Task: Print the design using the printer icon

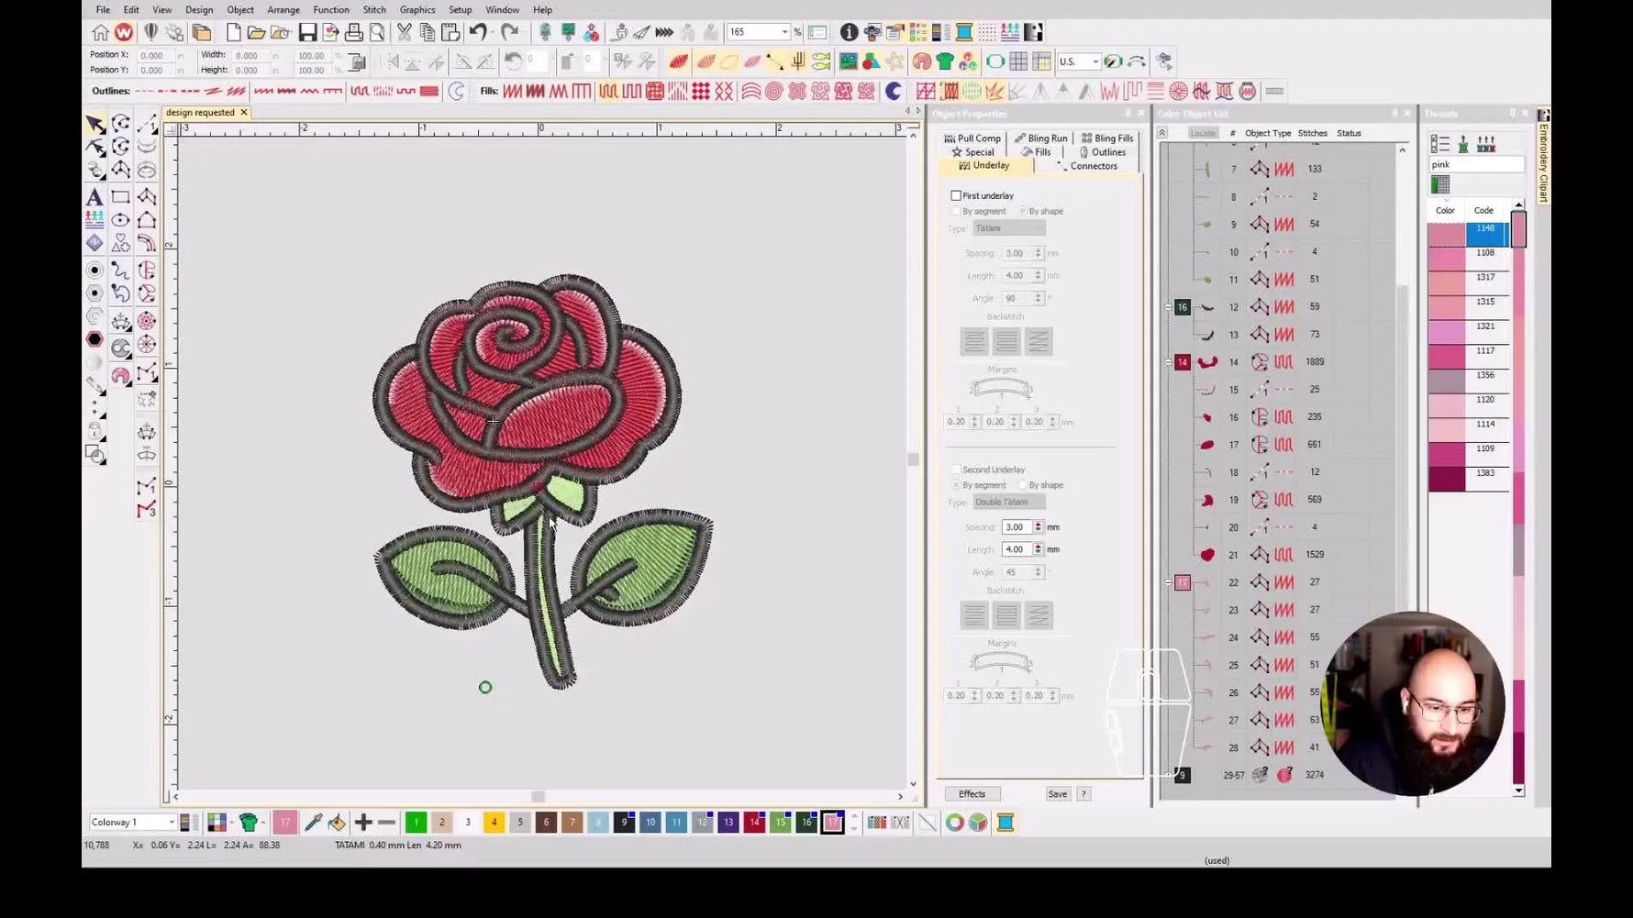Action: click(x=354, y=32)
